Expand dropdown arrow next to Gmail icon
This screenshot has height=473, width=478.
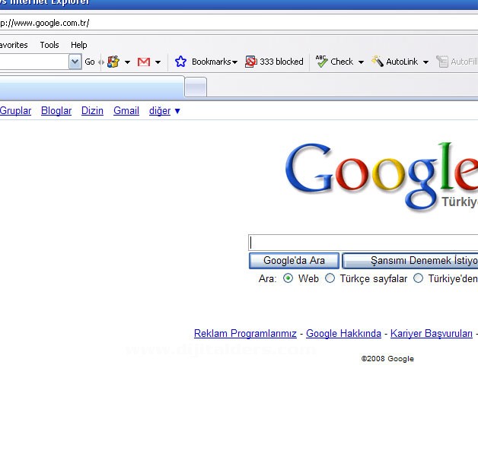[158, 62]
